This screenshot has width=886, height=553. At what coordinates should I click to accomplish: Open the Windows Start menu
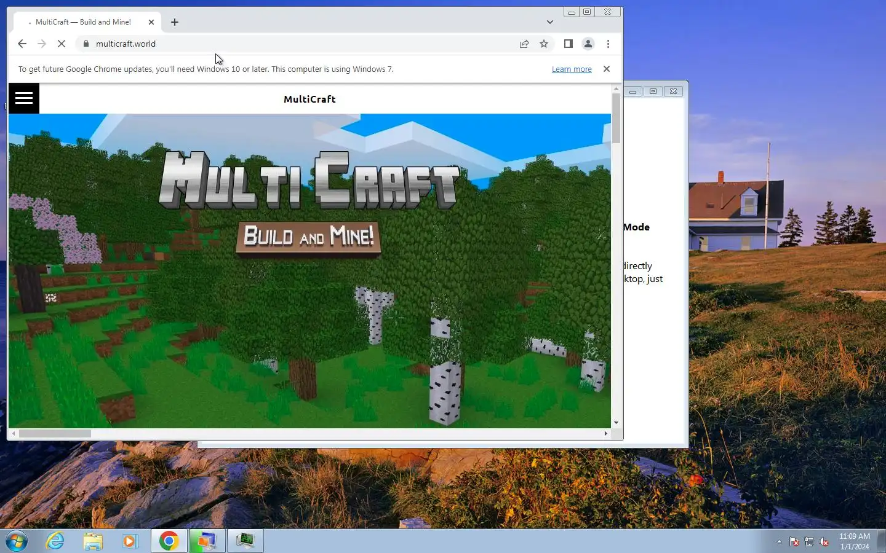[x=17, y=541]
